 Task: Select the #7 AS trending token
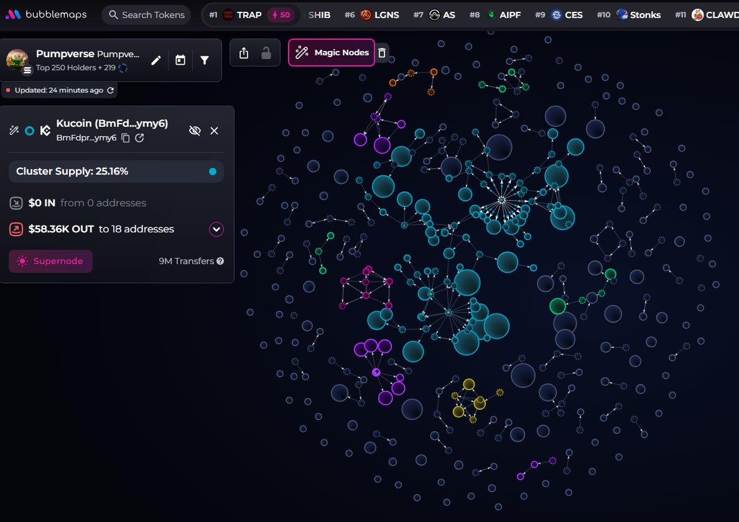pyautogui.click(x=434, y=15)
